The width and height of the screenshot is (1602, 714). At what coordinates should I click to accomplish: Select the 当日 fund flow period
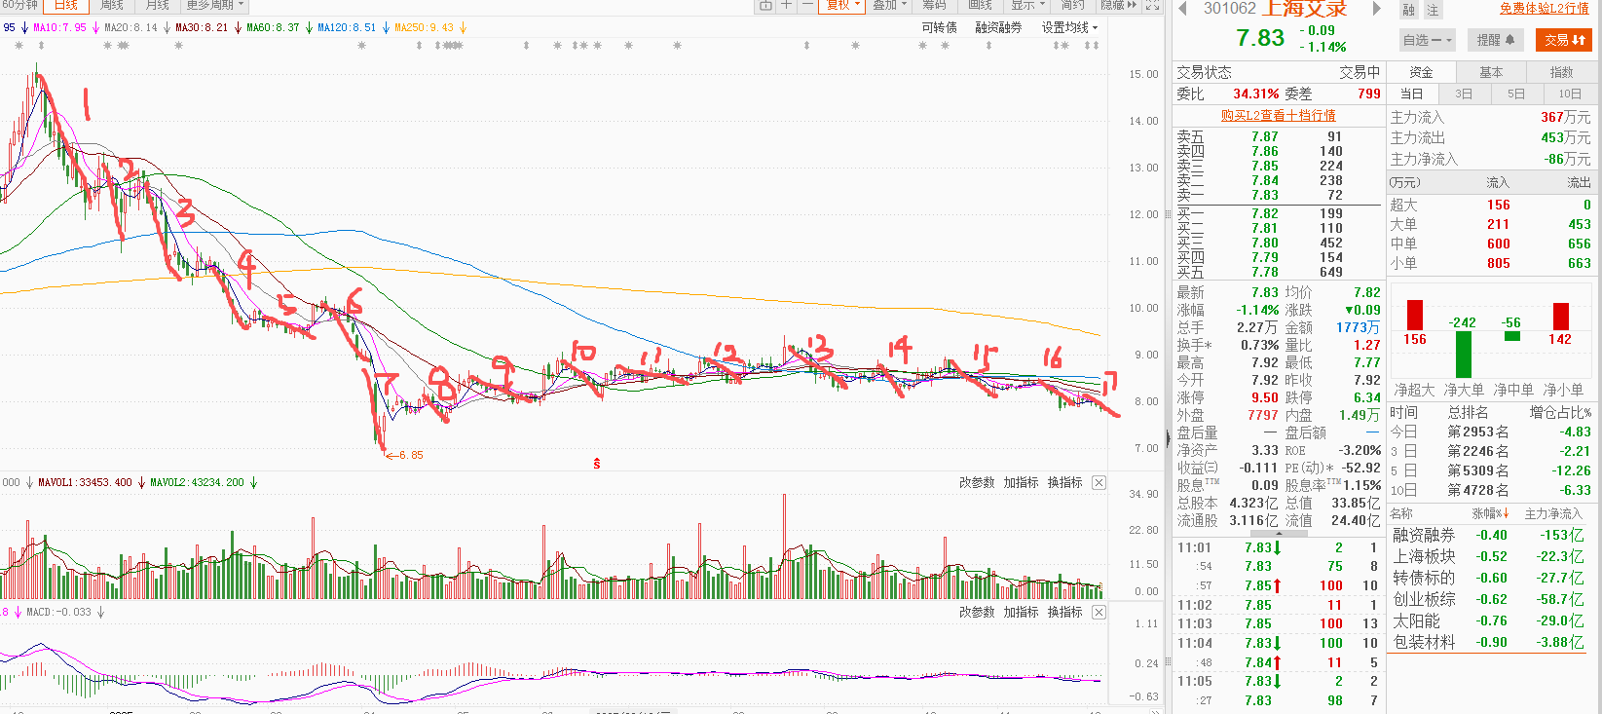1412,94
